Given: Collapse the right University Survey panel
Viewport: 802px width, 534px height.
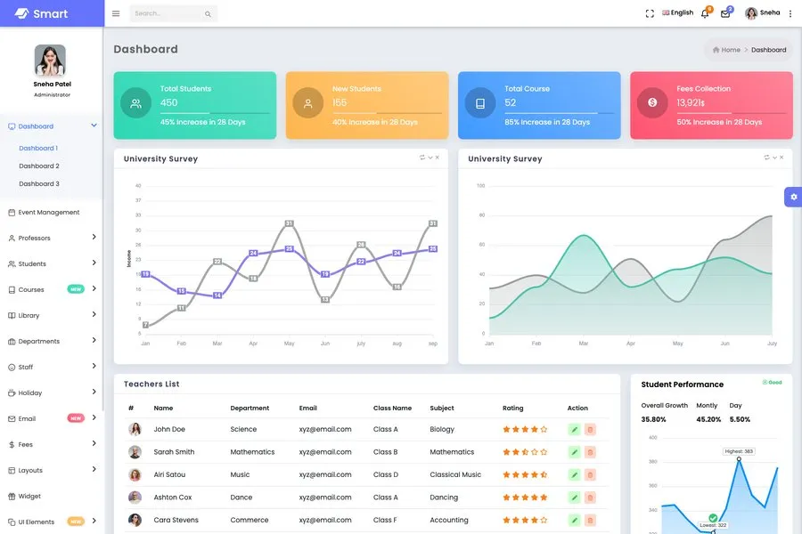Looking at the screenshot, I should pos(774,158).
